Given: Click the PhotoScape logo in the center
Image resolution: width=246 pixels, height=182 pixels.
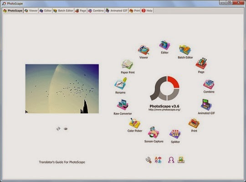Looking at the screenshot, I should click(164, 88).
